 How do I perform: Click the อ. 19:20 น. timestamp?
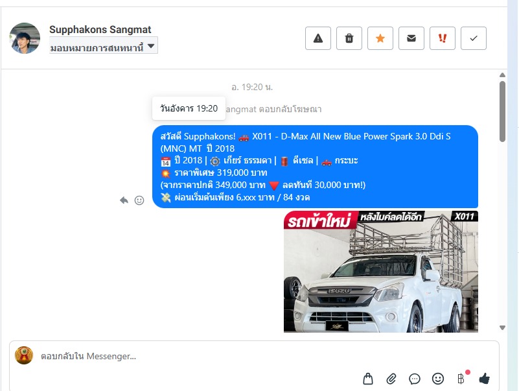pyautogui.click(x=252, y=87)
